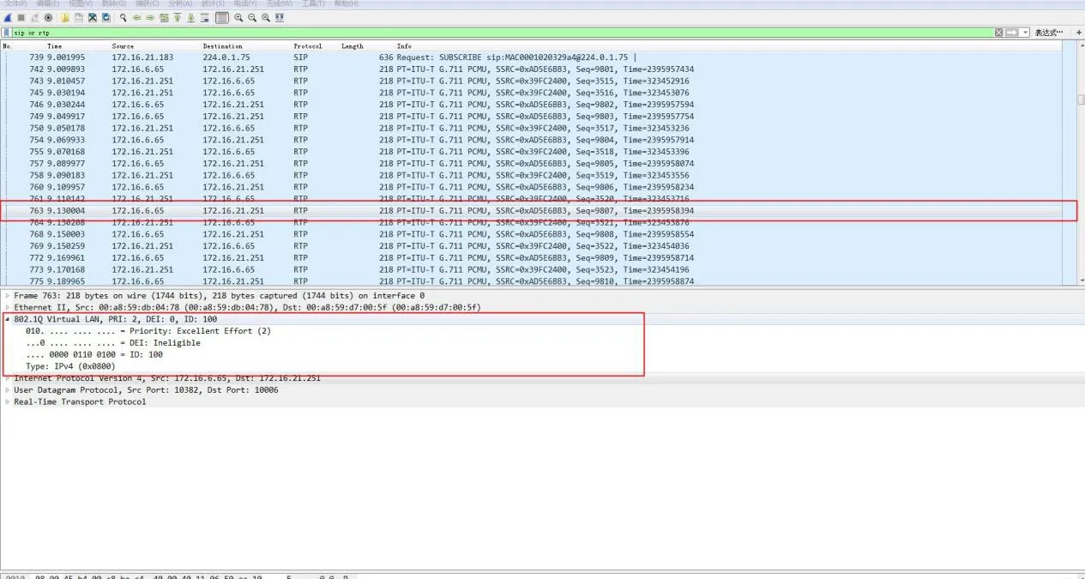Go to the last packet icon
Viewport: 1085px width, 579px height.
coord(189,17)
